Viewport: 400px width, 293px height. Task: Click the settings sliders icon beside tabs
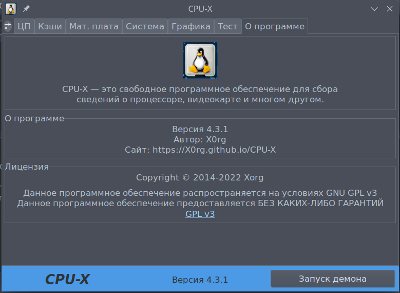coord(8,26)
